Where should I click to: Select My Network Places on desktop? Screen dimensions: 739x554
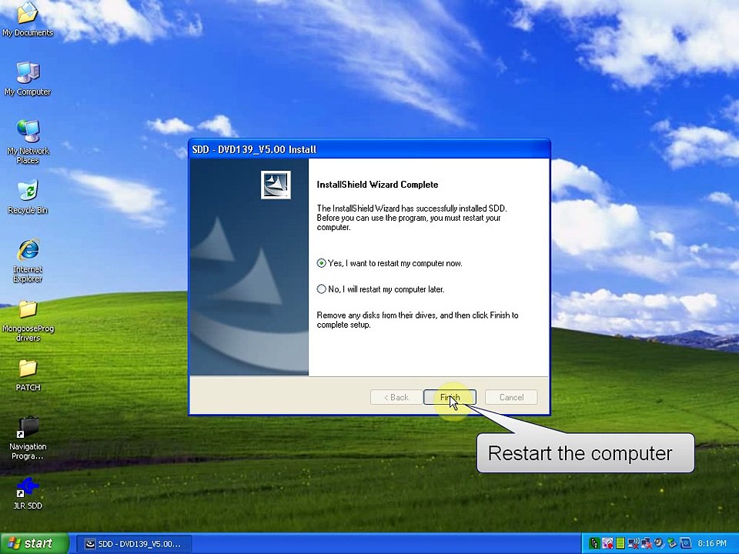(x=28, y=142)
